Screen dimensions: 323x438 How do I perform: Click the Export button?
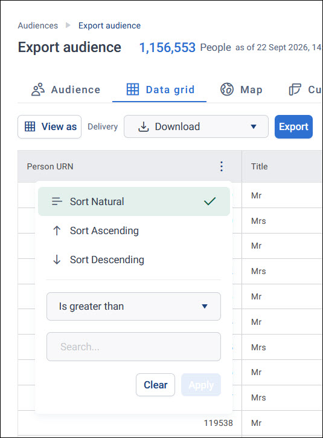[x=293, y=126]
